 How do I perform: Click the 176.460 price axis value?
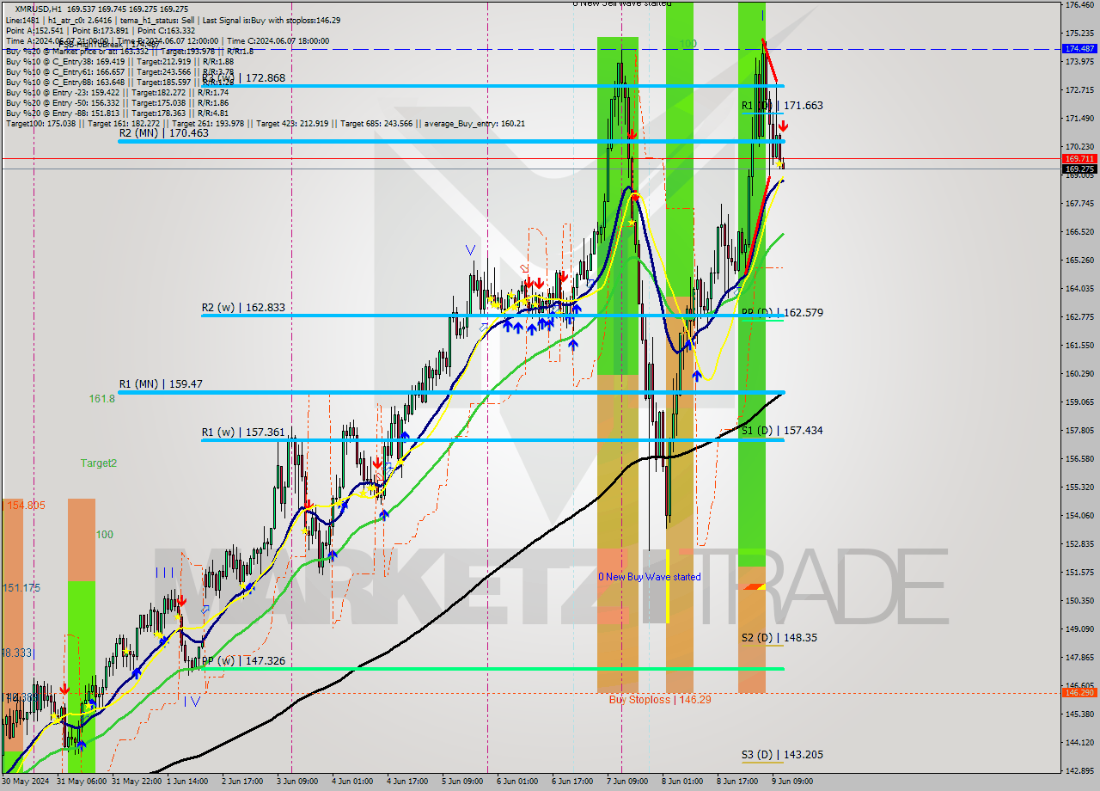click(1080, 5)
